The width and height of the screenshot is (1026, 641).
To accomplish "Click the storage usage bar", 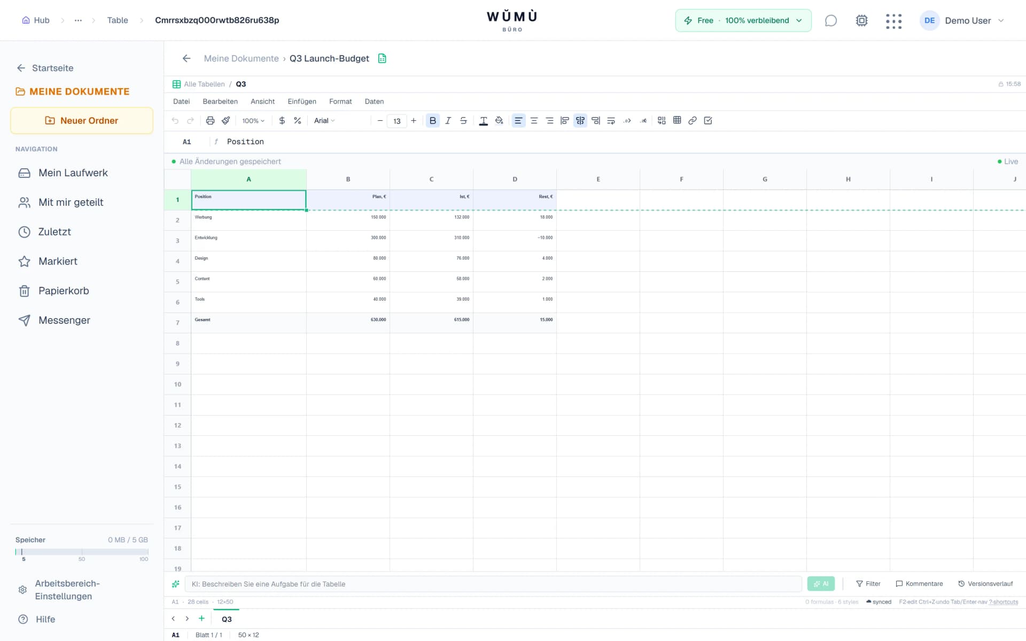I will tap(82, 551).
